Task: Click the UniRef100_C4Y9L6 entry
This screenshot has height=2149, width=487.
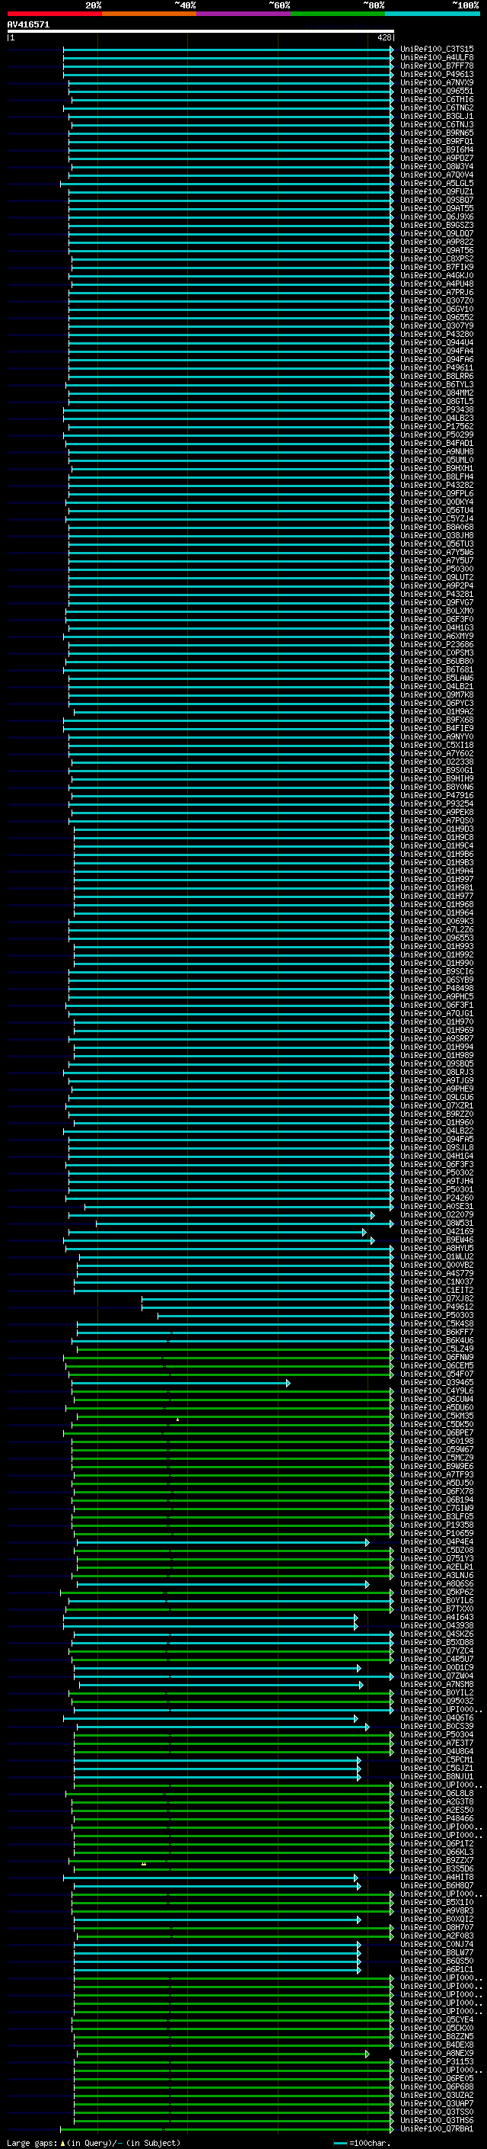Action: (437, 1390)
